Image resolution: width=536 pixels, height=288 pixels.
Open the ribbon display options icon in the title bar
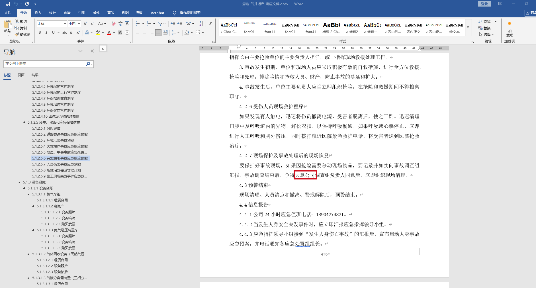click(500, 4)
